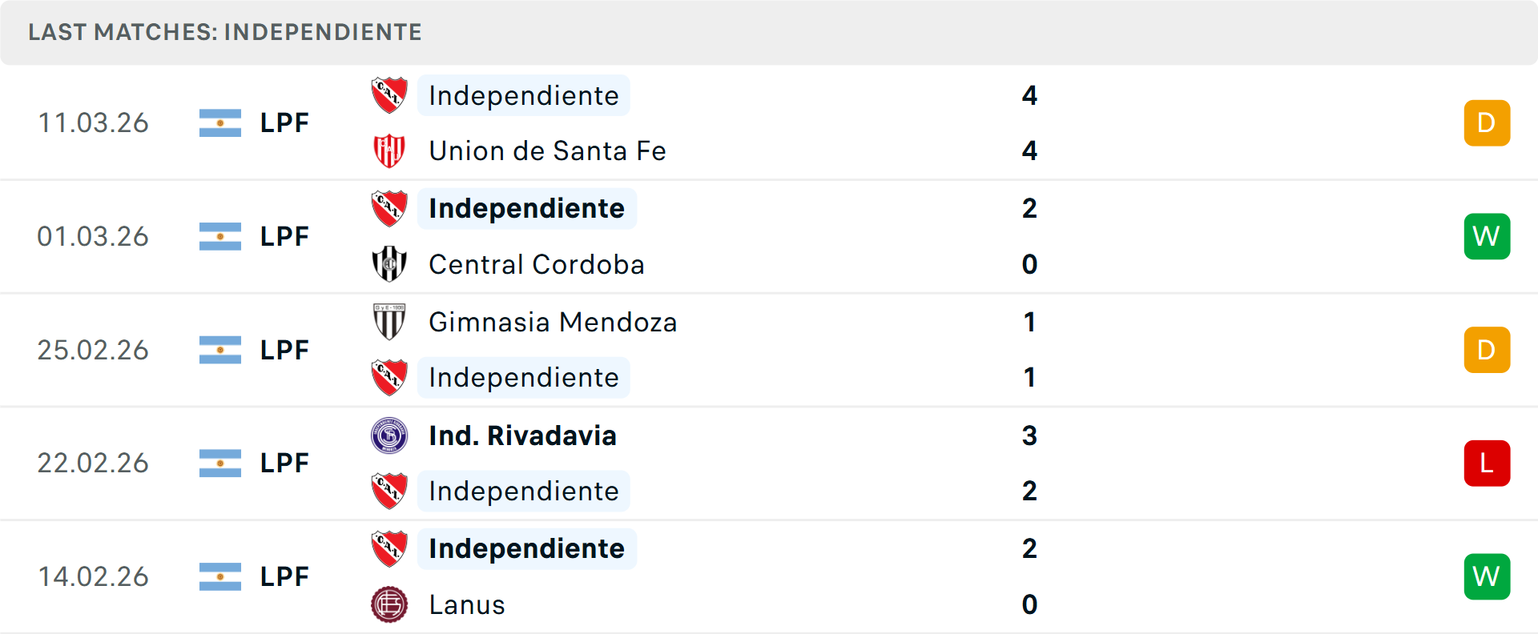Click the LAST MATCHES: INDEPENDIENTE header
Screen dimensions: 1538x634
(x=224, y=33)
